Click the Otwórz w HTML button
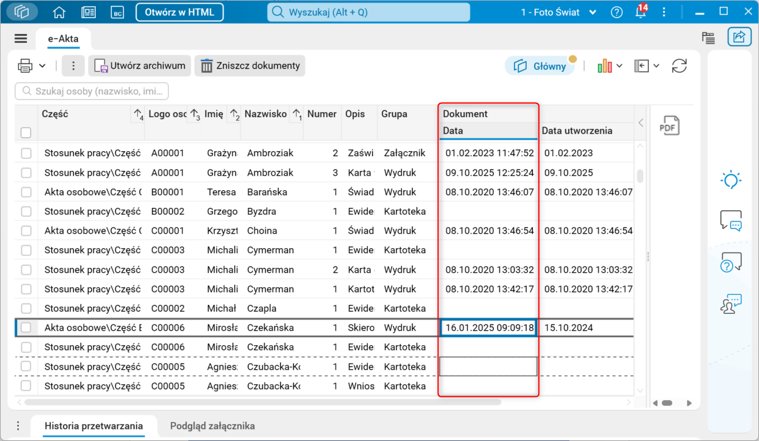Image resolution: width=759 pixels, height=441 pixels. tap(180, 12)
